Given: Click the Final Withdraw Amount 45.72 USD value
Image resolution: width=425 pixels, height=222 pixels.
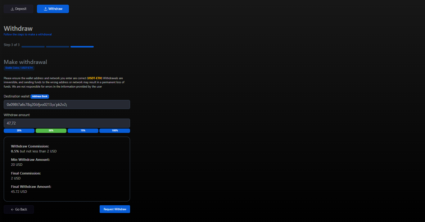Looking at the screenshot, I should pos(19,192).
